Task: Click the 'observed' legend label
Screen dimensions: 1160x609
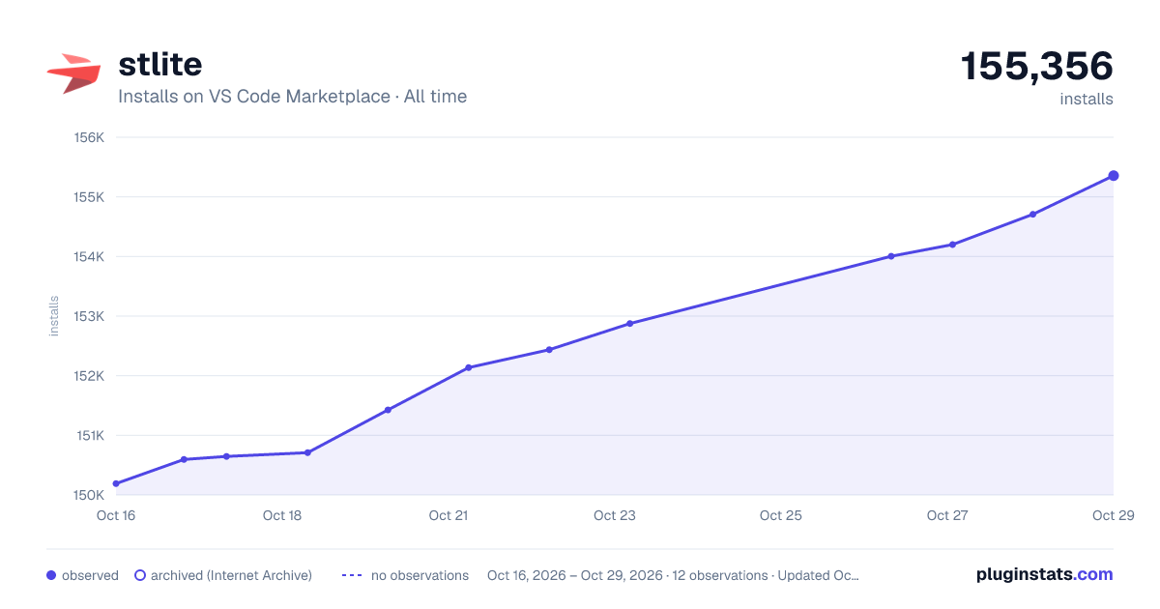Action: pos(90,575)
